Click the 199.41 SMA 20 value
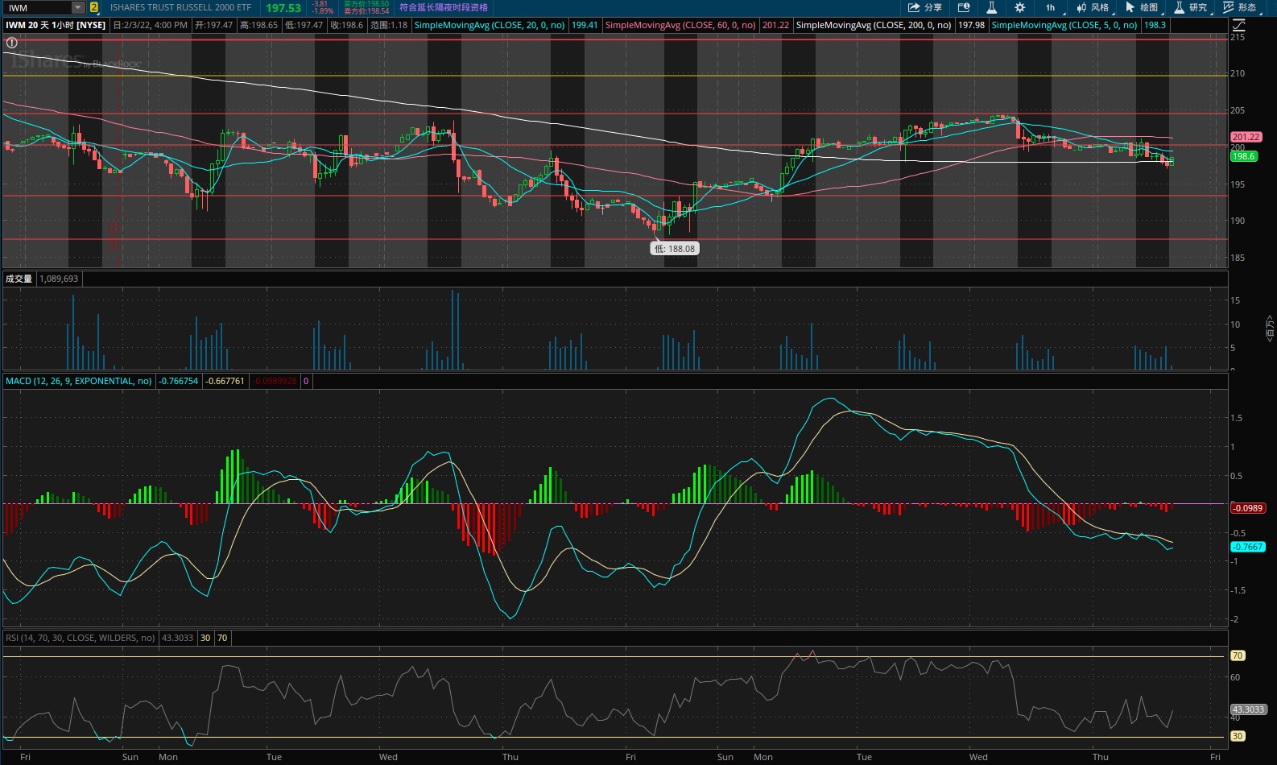 coord(585,25)
